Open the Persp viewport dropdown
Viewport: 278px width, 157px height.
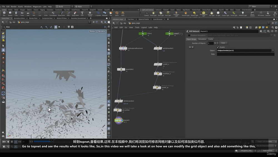[x=92, y=31]
